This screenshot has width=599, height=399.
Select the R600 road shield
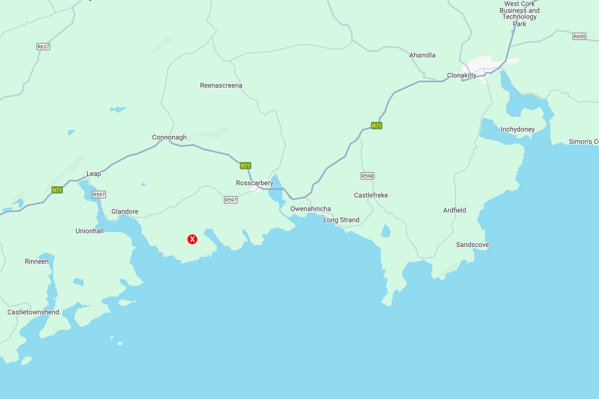click(x=579, y=36)
